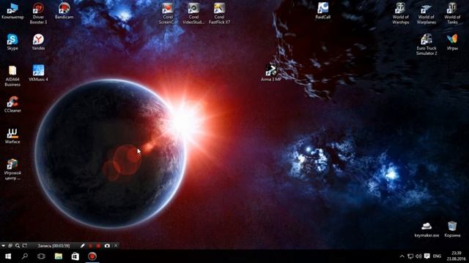Launch Driver Booster 3 shortcut
The width and height of the screenshot is (469, 263).
[38, 13]
